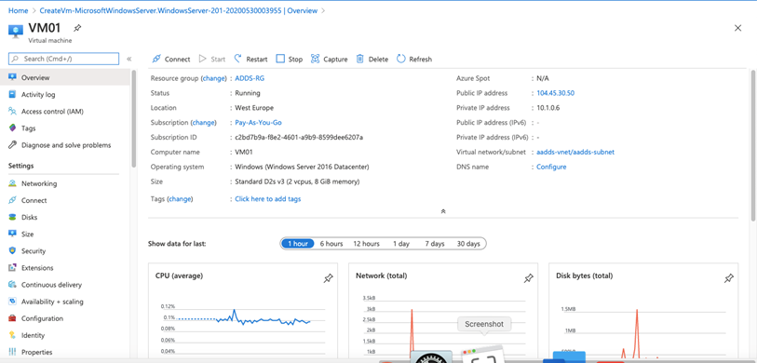The height and width of the screenshot is (363, 757).
Task: Click Configure next to DNS name
Action: coord(551,167)
